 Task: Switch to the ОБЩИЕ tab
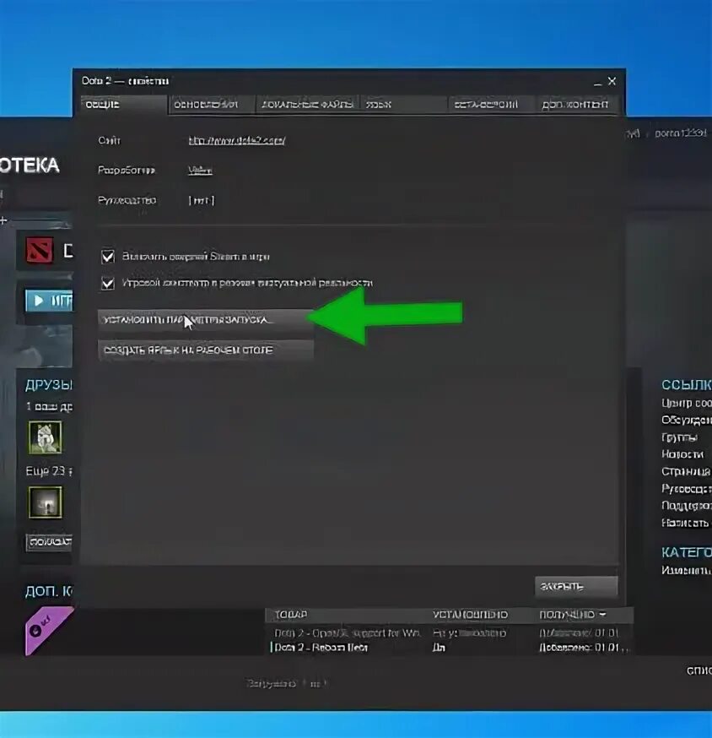pos(124,105)
